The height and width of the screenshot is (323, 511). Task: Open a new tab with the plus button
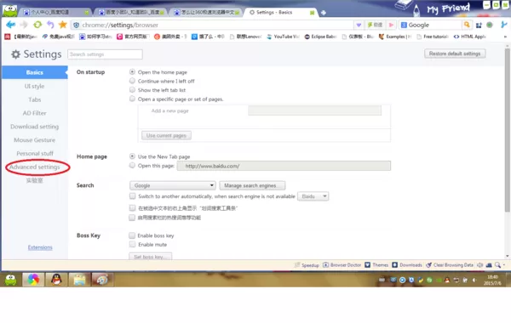pos(324,13)
